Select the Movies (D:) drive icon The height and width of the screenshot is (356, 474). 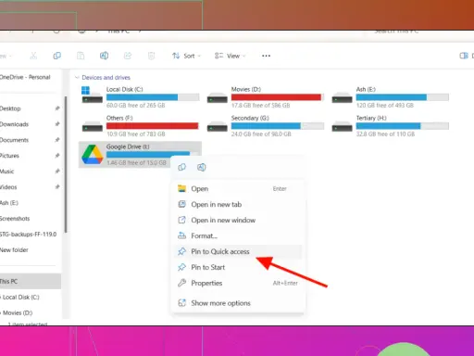[x=218, y=98]
